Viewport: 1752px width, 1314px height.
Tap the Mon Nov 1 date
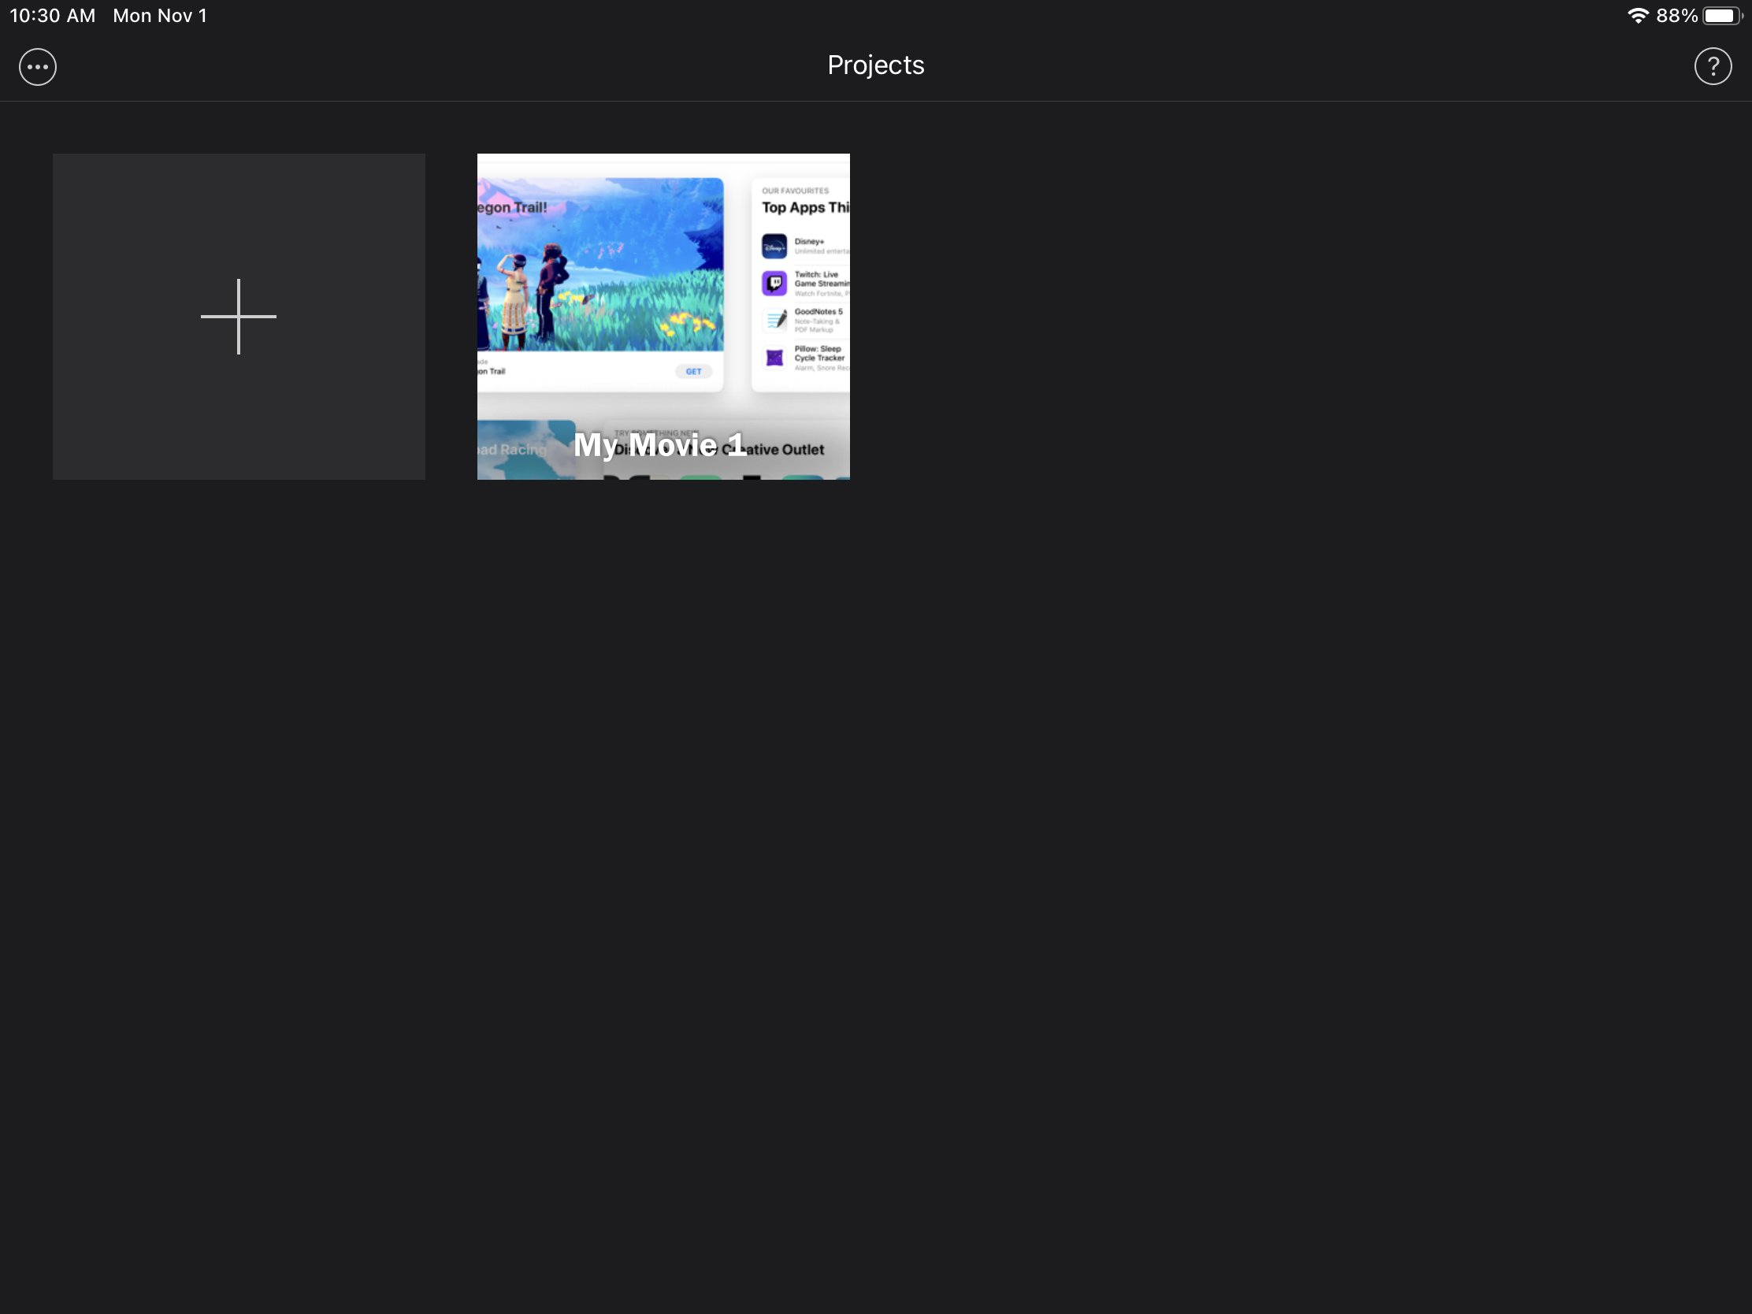point(159,16)
